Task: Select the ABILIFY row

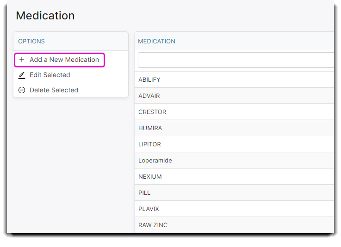Action: tap(149, 80)
